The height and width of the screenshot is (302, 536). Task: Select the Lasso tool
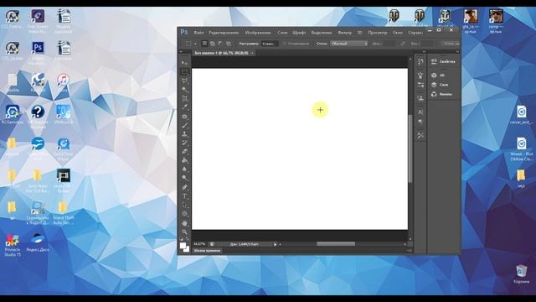pos(184,81)
